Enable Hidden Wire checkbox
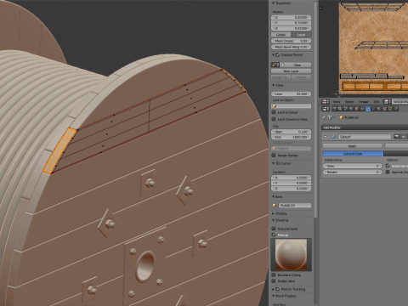Screen dimensions: 408x306 274,281
